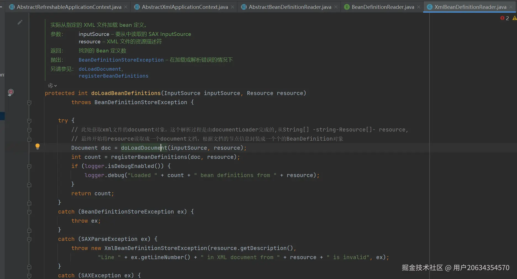
Task: Click the override method gutter icon beside doLoadBeanDefinitions
Action: tap(10, 92)
